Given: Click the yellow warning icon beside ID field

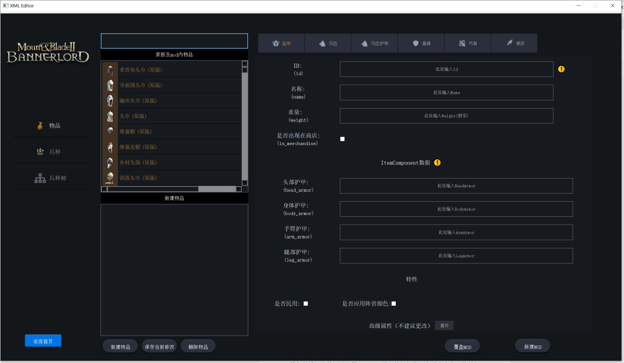Looking at the screenshot, I should pos(561,69).
